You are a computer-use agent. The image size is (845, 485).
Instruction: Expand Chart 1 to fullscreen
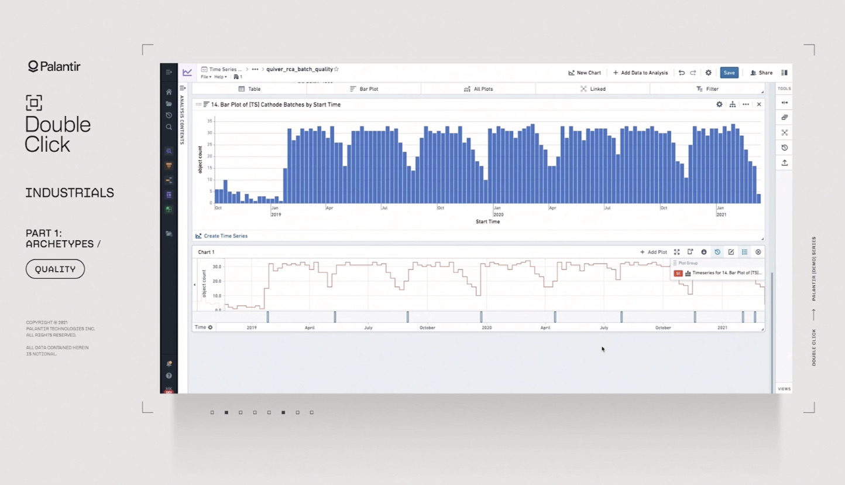tap(676, 252)
